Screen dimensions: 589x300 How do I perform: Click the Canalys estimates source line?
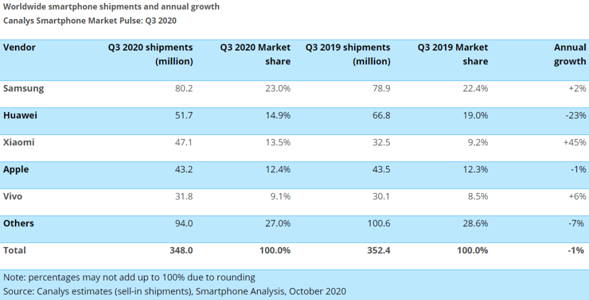(175, 291)
